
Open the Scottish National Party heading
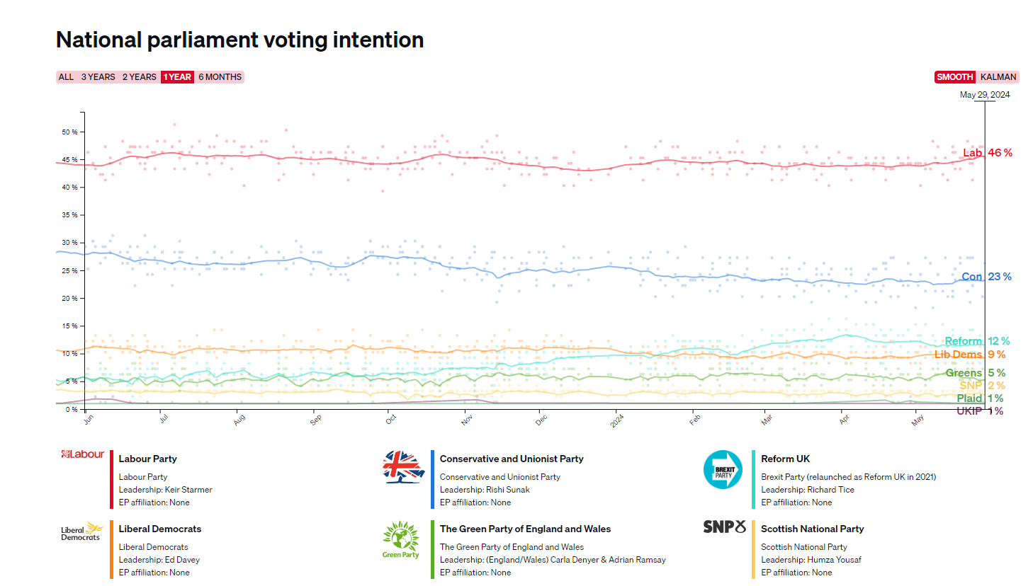click(x=812, y=529)
